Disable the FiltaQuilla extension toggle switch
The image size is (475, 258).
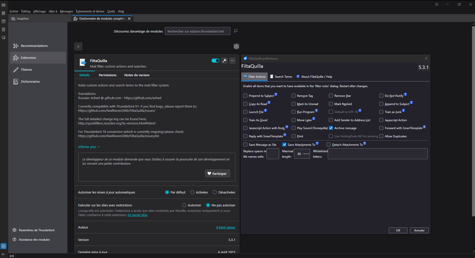pyautogui.click(x=215, y=61)
